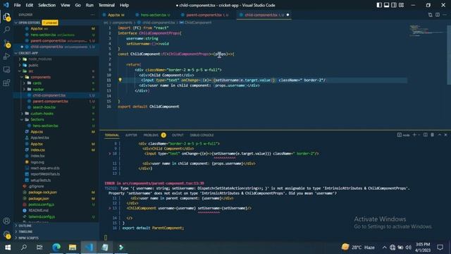Open the Extensions view
Viewport: 451px width, 254px height.
click(6, 83)
